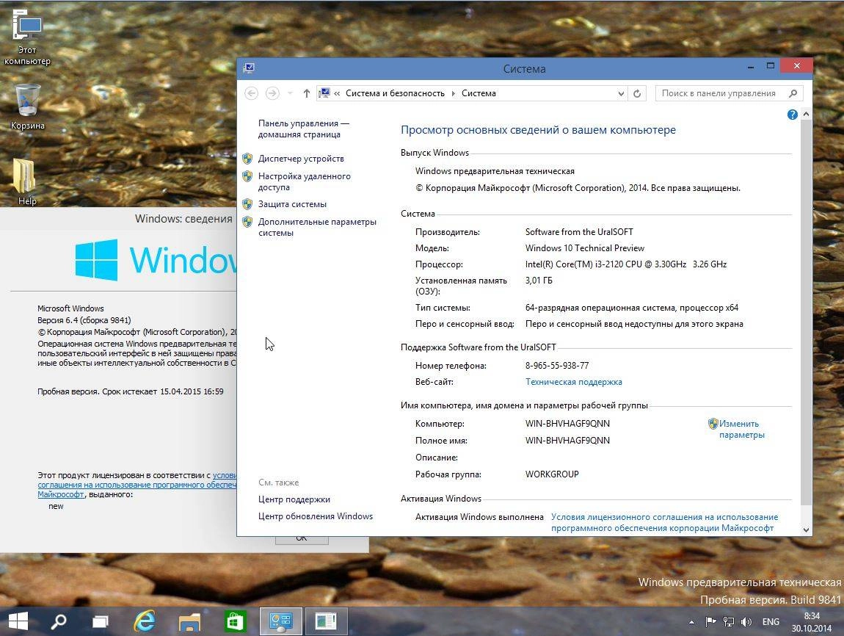Viewport: 844px width, 636px height.
Task: Click shield icon beside 'Настройка удаленного доступа'
Action: tap(247, 176)
